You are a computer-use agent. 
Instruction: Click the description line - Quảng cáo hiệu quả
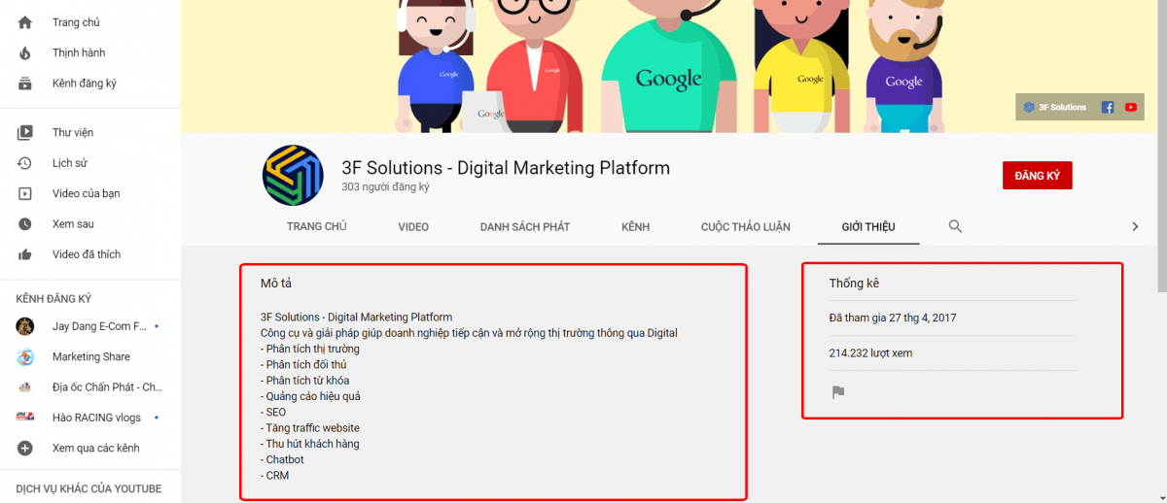(x=310, y=396)
